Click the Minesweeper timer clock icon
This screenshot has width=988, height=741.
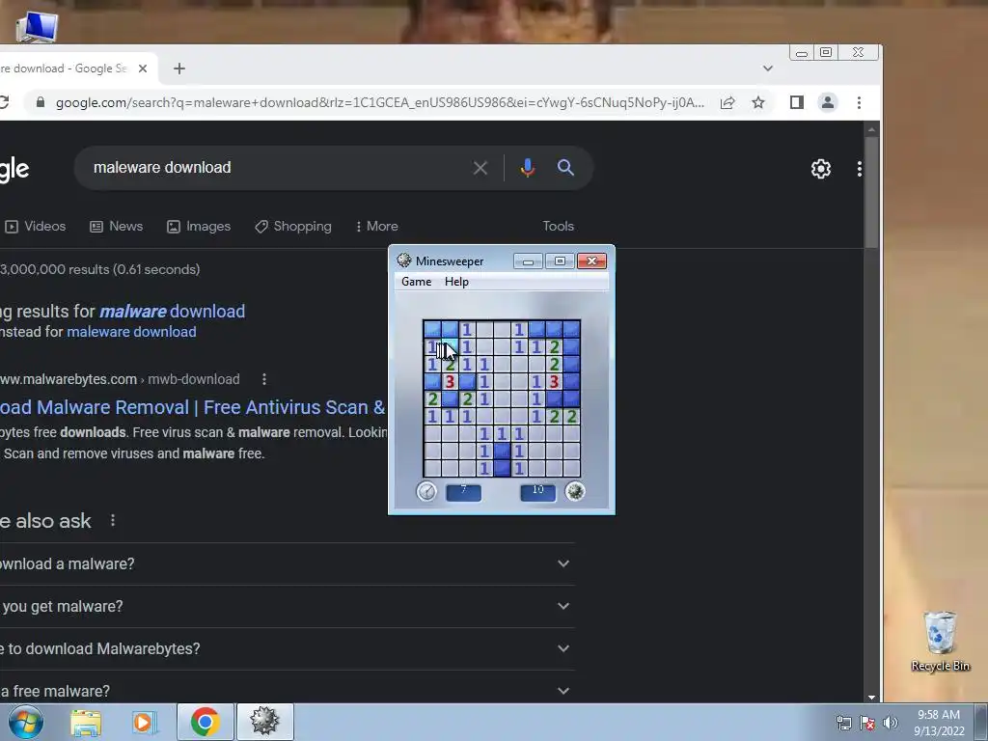click(426, 491)
